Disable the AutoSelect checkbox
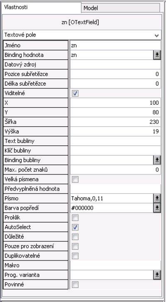The image size is (166, 302). click(75, 227)
